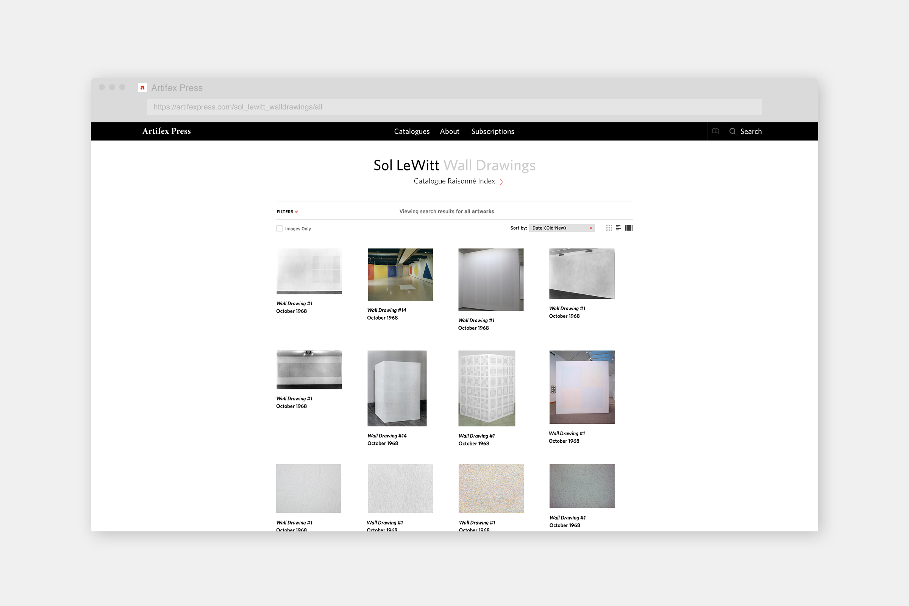Open the gray textured wall thumbnail with baseboard
This screenshot has width=909, height=606.
point(582,273)
